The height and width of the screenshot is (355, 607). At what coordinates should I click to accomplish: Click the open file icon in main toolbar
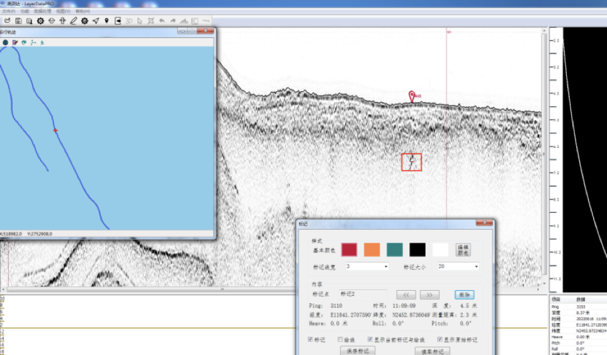[7, 21]
